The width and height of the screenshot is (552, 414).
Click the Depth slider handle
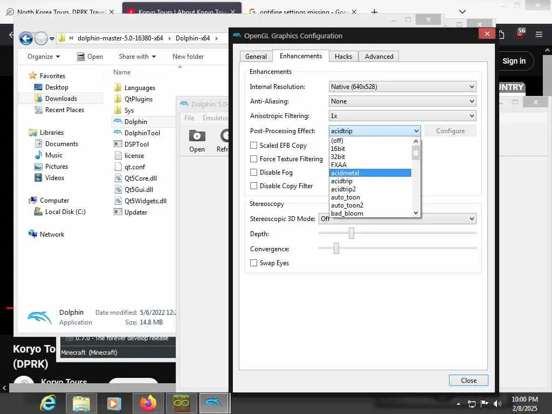tap(351, 233)
